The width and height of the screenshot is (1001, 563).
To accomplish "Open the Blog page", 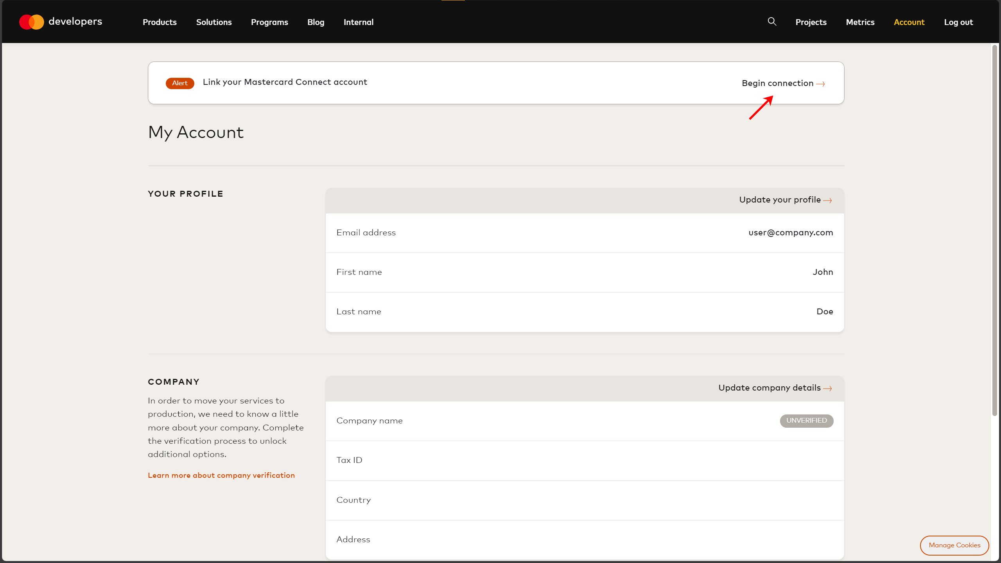I will [x=316, y=22].
